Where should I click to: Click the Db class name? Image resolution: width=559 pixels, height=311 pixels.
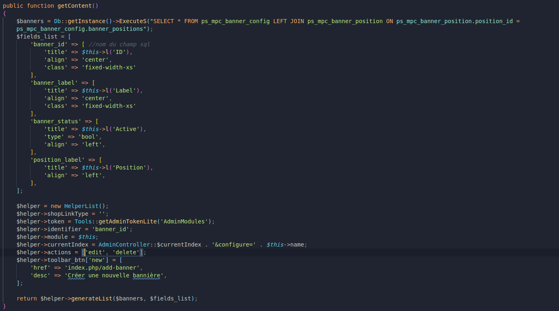[x=58, y=21]
